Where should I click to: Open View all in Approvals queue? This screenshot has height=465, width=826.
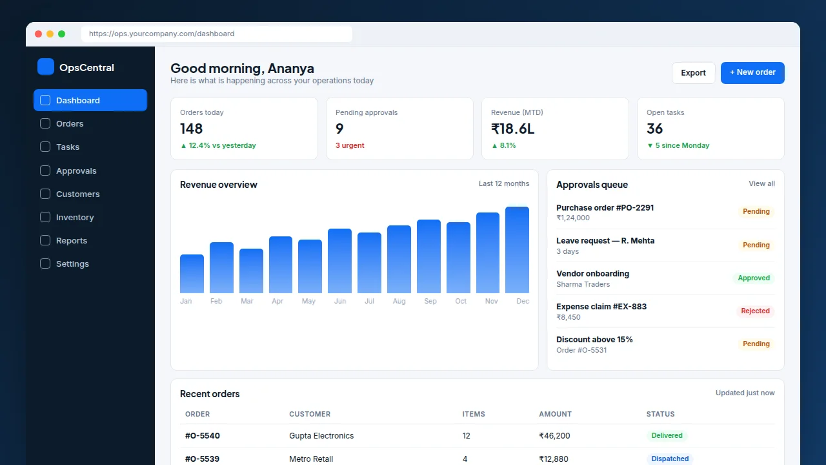point(761,183)
